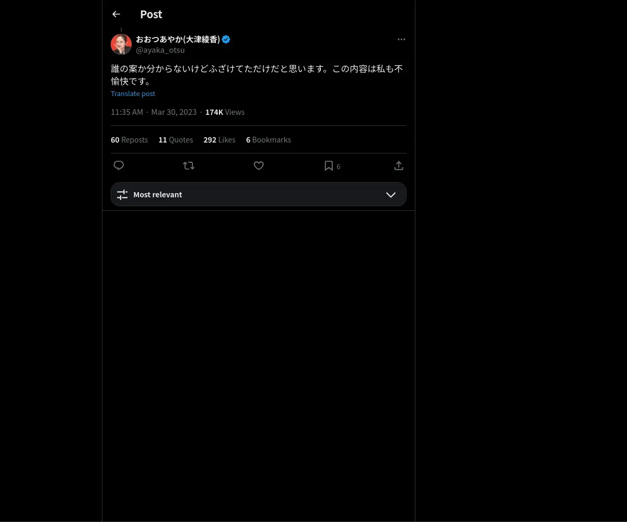Open the reply speech bubble icon
This screenshot has width=627, height=522.
pos(119,165)
